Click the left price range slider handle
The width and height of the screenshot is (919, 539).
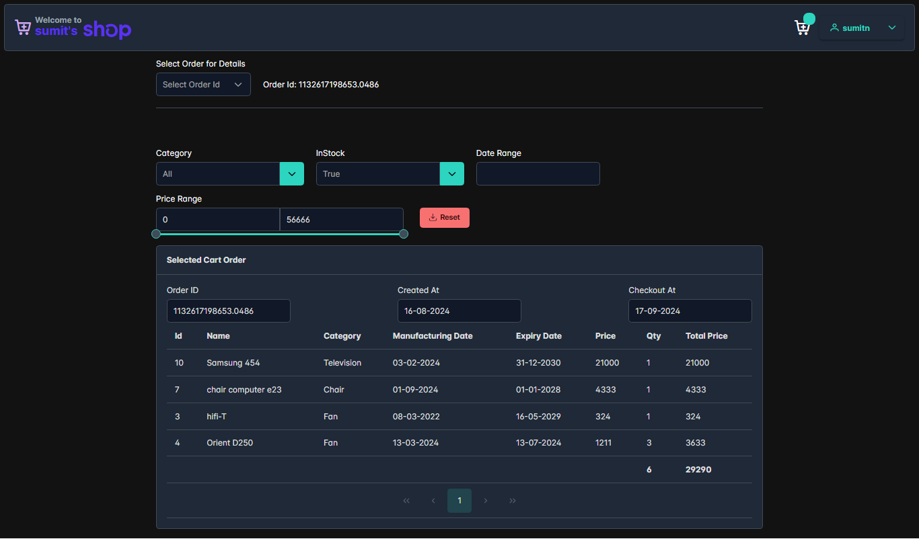tap(156, 234)
